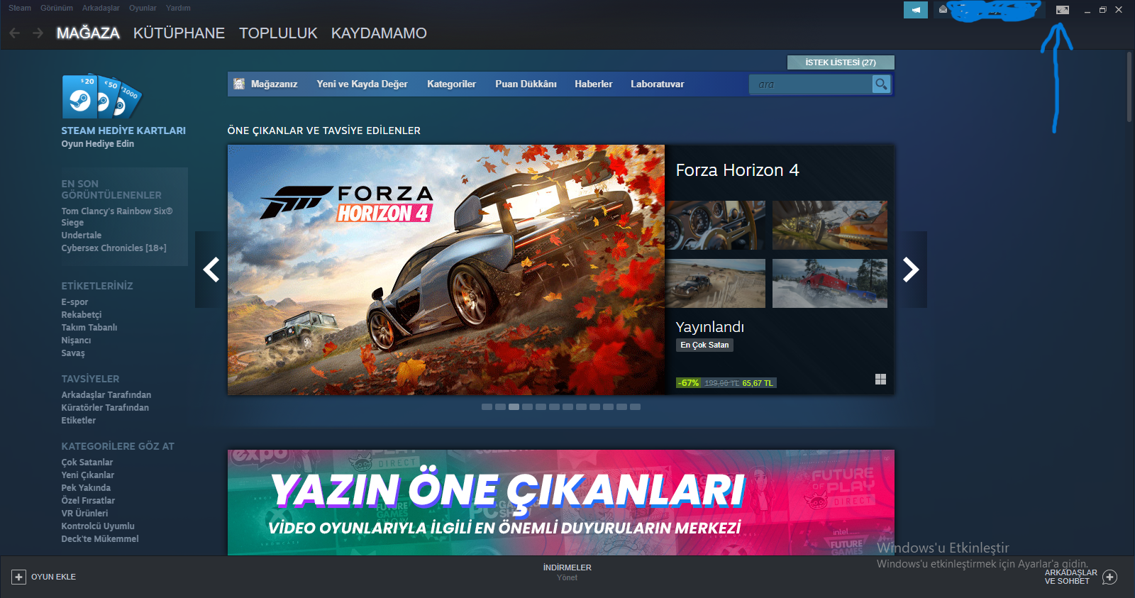Open the Oyunlar menu

point(143,8)
